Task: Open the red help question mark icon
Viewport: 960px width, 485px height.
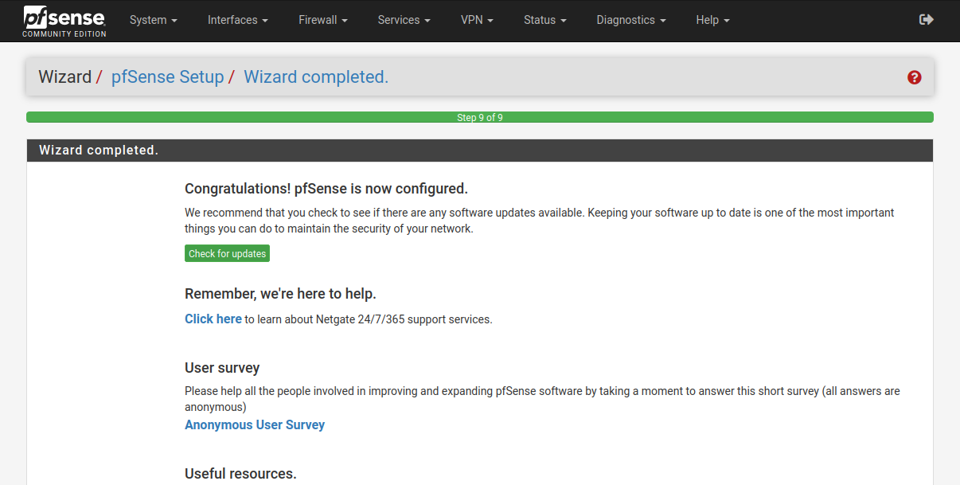Action: tap(914, 77)
